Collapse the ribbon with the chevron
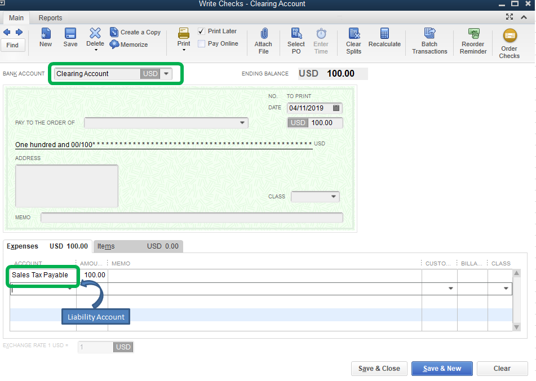The image size is (536, 381). [524, 17]
